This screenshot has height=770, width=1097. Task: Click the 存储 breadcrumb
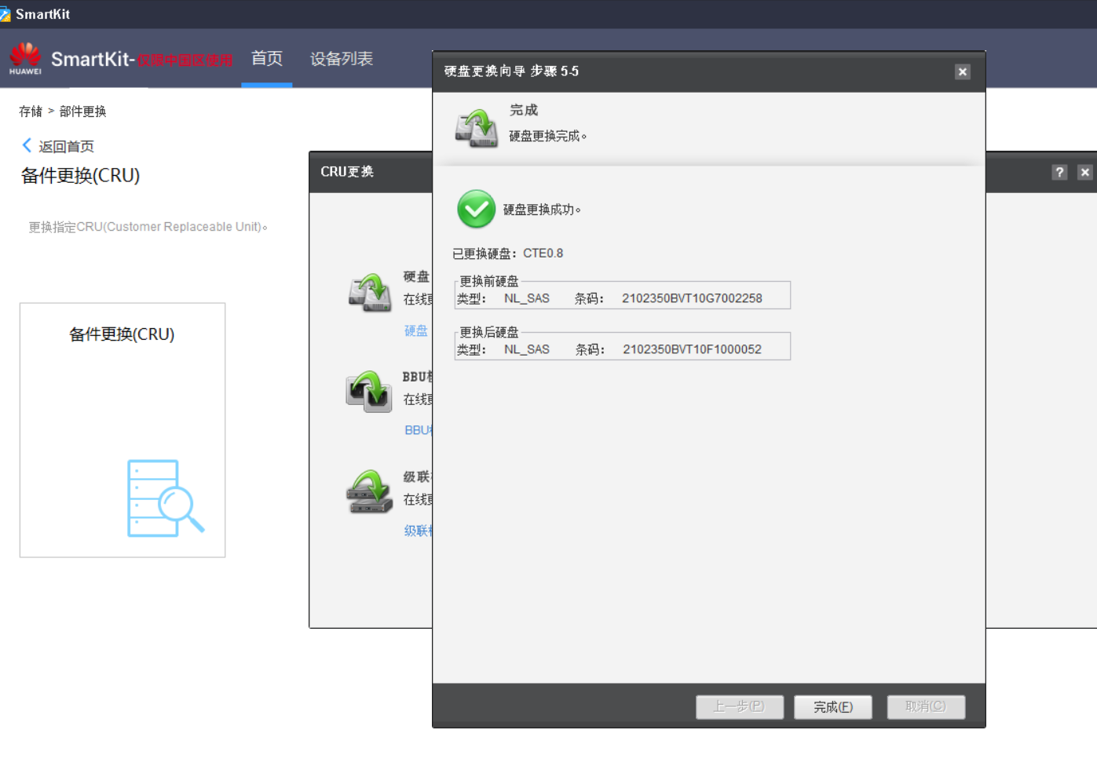coord(31,111)
